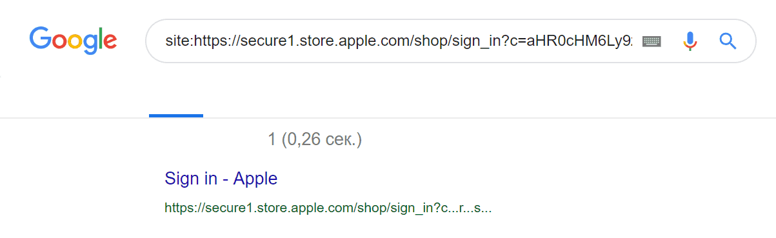The height and width of the screenshot is (238, 776).
Task: Click the lowercase blue 'g' in logo
Action: [x=91, y=45]
